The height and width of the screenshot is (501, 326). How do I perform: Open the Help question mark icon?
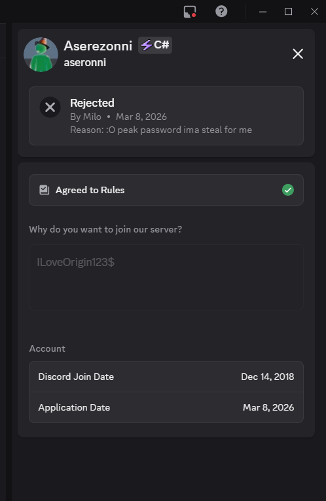coord(221,12)
